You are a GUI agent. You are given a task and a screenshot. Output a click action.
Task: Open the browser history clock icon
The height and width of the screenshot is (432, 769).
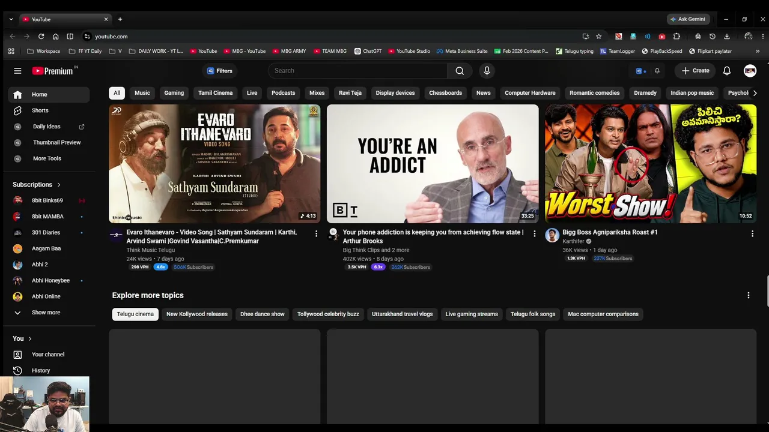coord(712,37)
